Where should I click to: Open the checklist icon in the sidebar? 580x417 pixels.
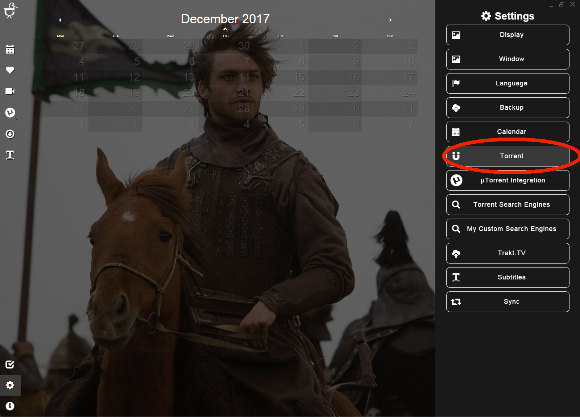(10, 364)
